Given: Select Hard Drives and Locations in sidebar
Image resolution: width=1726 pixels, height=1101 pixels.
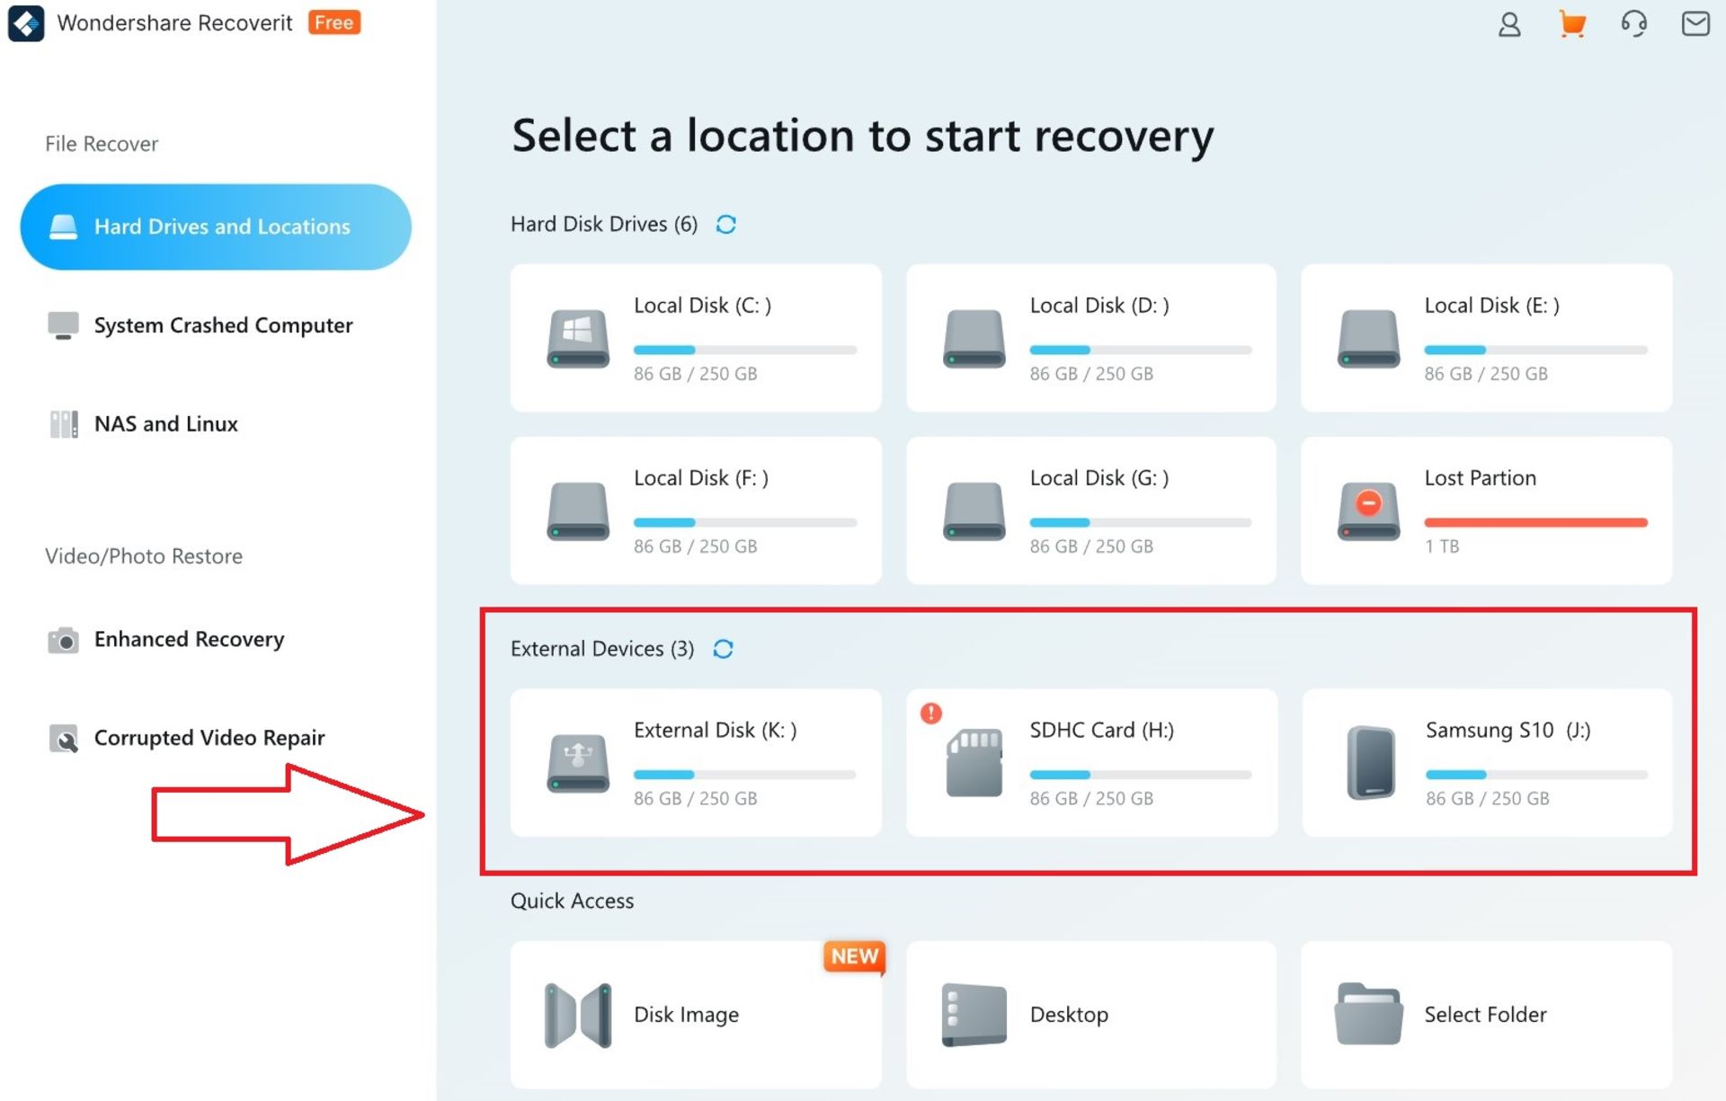Looking at the screenshot, I should coord(216,227).
